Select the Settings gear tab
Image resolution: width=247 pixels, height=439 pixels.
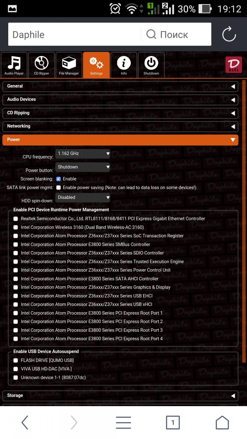[96, 65]
